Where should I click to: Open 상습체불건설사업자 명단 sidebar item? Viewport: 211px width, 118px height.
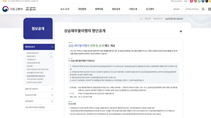tap(35, 73)
